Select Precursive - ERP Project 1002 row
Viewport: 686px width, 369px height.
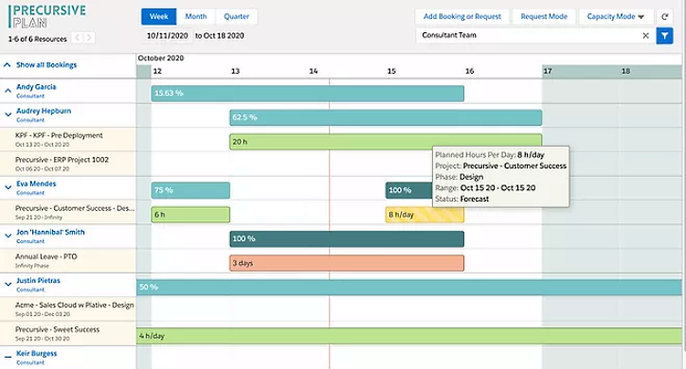(x=68, y=164)
